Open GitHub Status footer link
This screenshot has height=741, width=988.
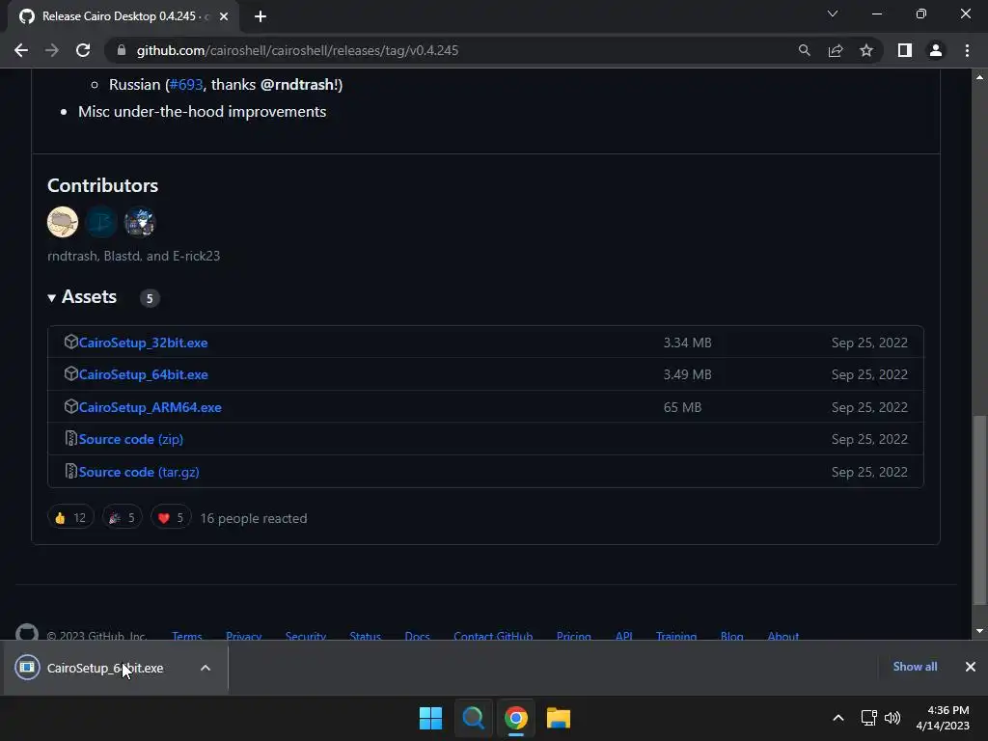coord(366,636)
